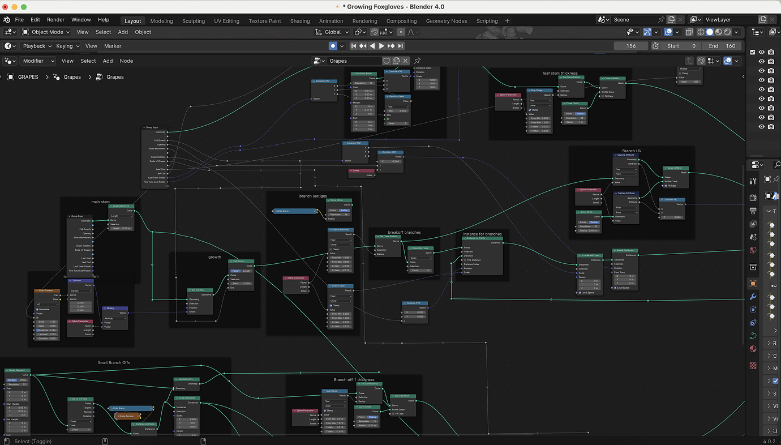781x445 pixels.
Task: Click the Start frame field showing 0
Action: pyautogui.click(x=681, y=46)
